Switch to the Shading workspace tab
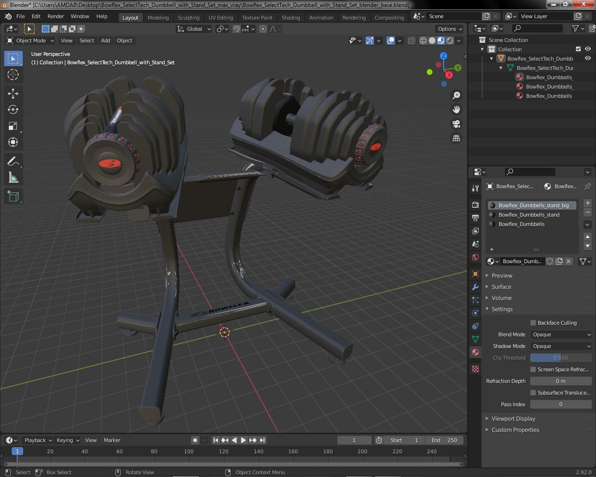The image size is (596, 477). 291,18
